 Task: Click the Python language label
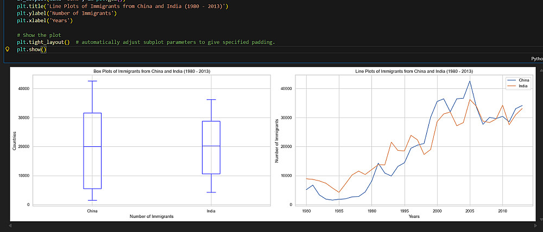536,59
